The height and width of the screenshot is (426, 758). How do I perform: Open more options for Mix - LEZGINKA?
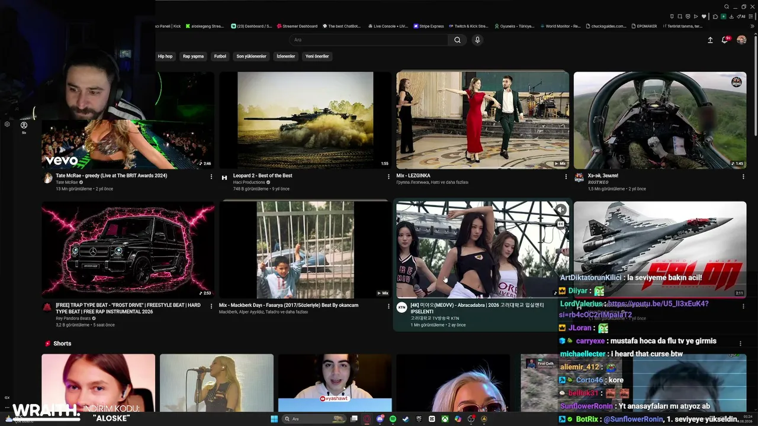point(566,176)
